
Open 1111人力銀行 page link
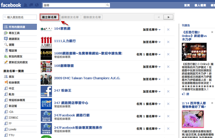pyautogui.click(x=65, y=41)
